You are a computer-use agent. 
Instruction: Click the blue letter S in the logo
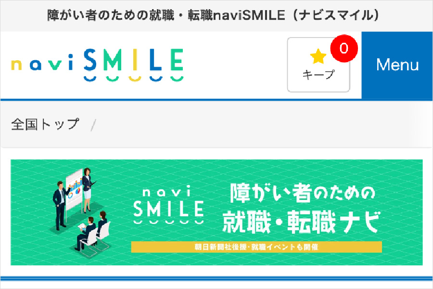[x=90, y=60]
